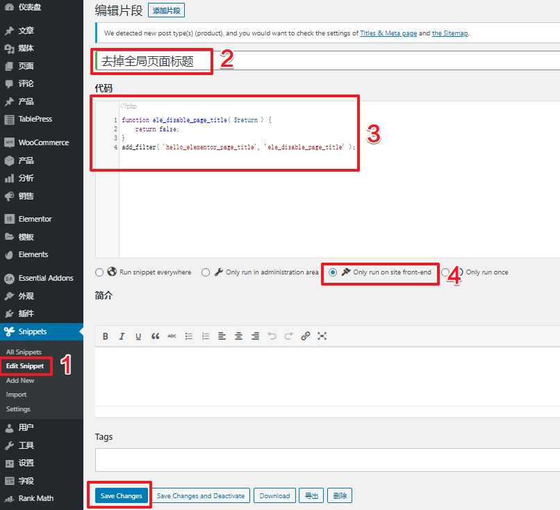
Task: Align description text left
Action: tap(222, 336)
